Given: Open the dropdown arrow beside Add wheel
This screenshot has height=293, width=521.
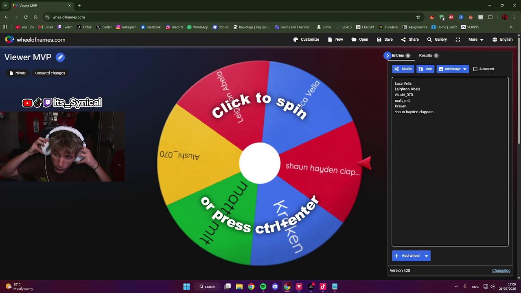Looking at the screenshot, I should (426, 256).
